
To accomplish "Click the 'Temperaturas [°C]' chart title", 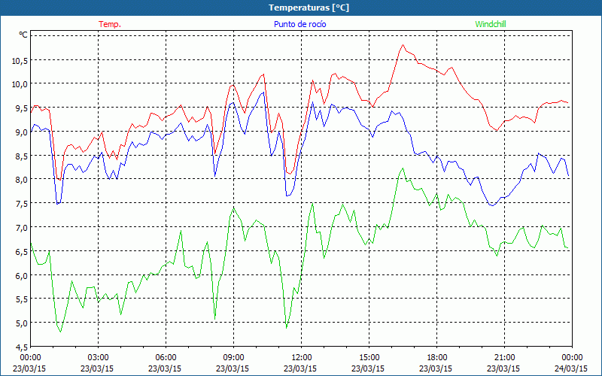I will (x=309, y=8).
